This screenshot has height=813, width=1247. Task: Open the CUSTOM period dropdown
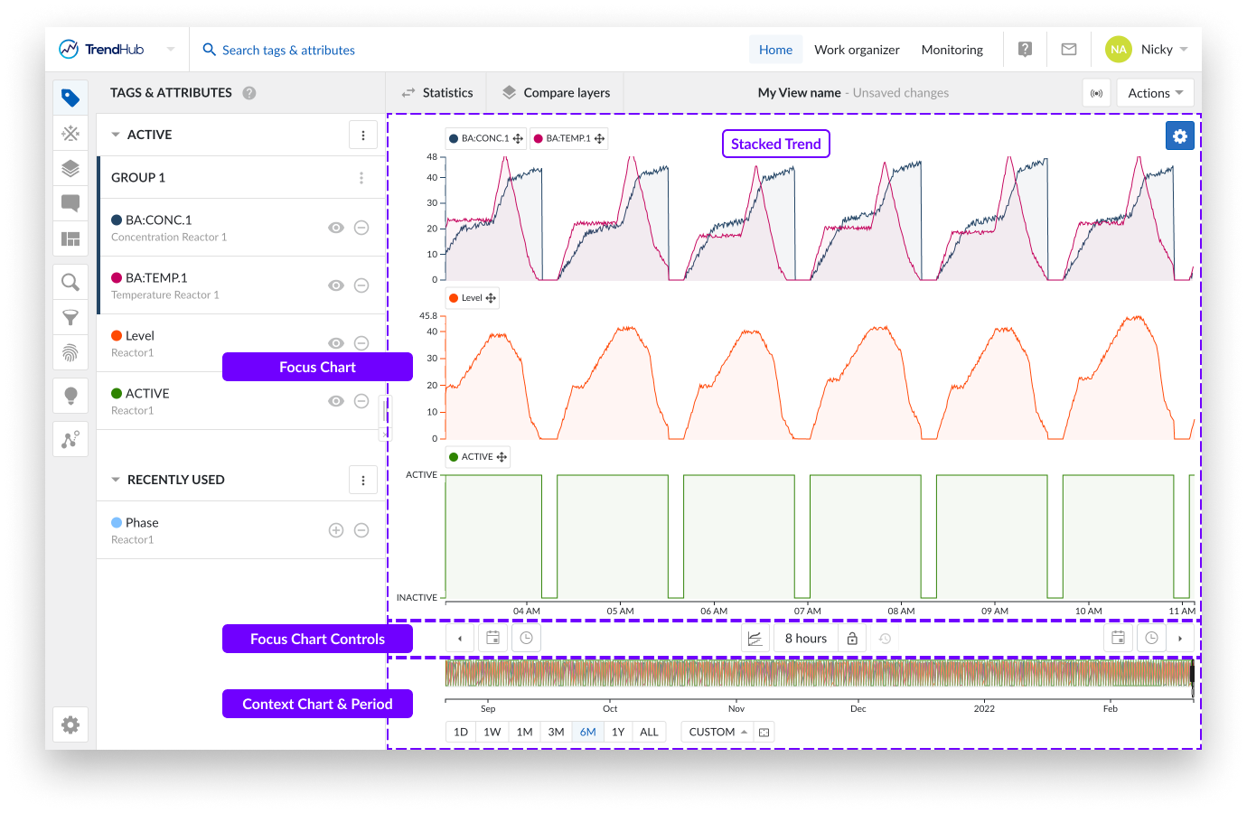(717, 732)
